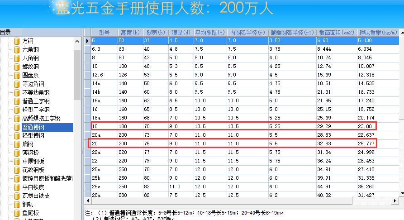Open 普通工字钢 tree entry

(x=36, y=101)
